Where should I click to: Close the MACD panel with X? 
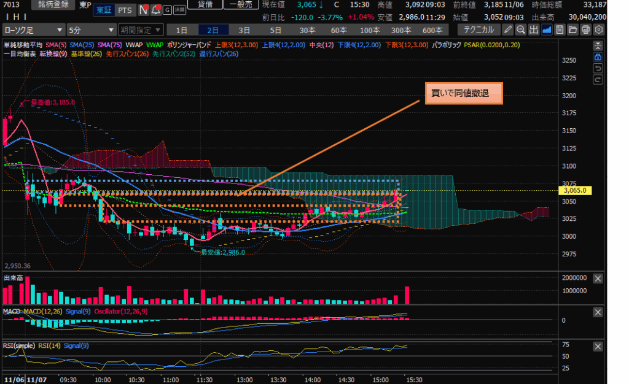[x=599, y=313]
